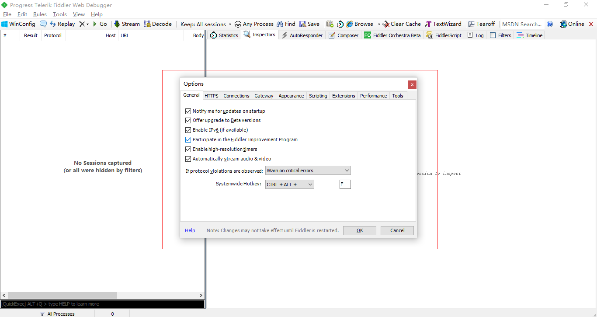Open Fiddler Orchestra Beta tab

point(392,35)
